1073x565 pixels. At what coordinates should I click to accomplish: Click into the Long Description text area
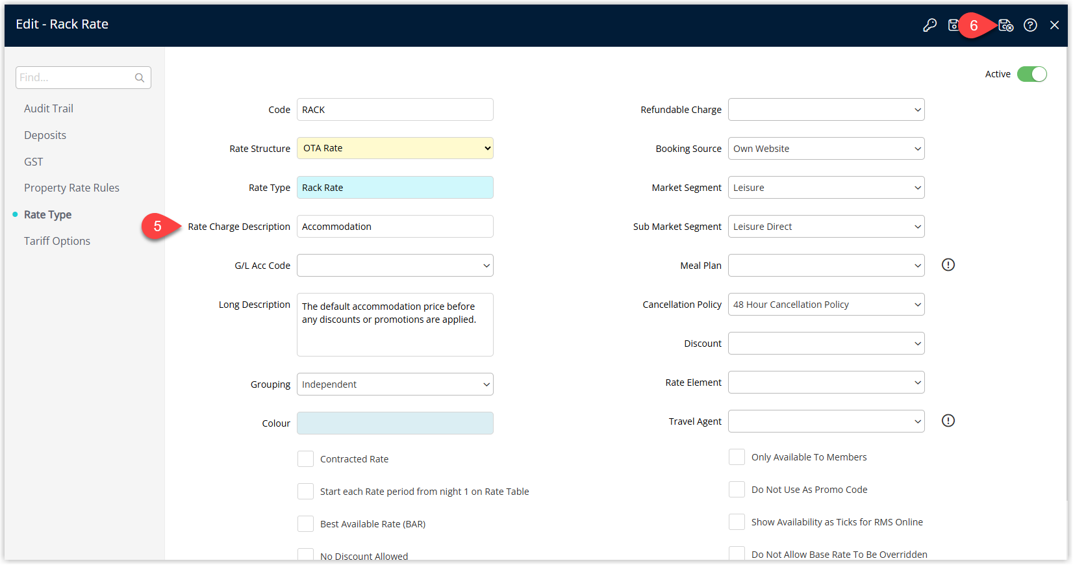pos(395,325)
